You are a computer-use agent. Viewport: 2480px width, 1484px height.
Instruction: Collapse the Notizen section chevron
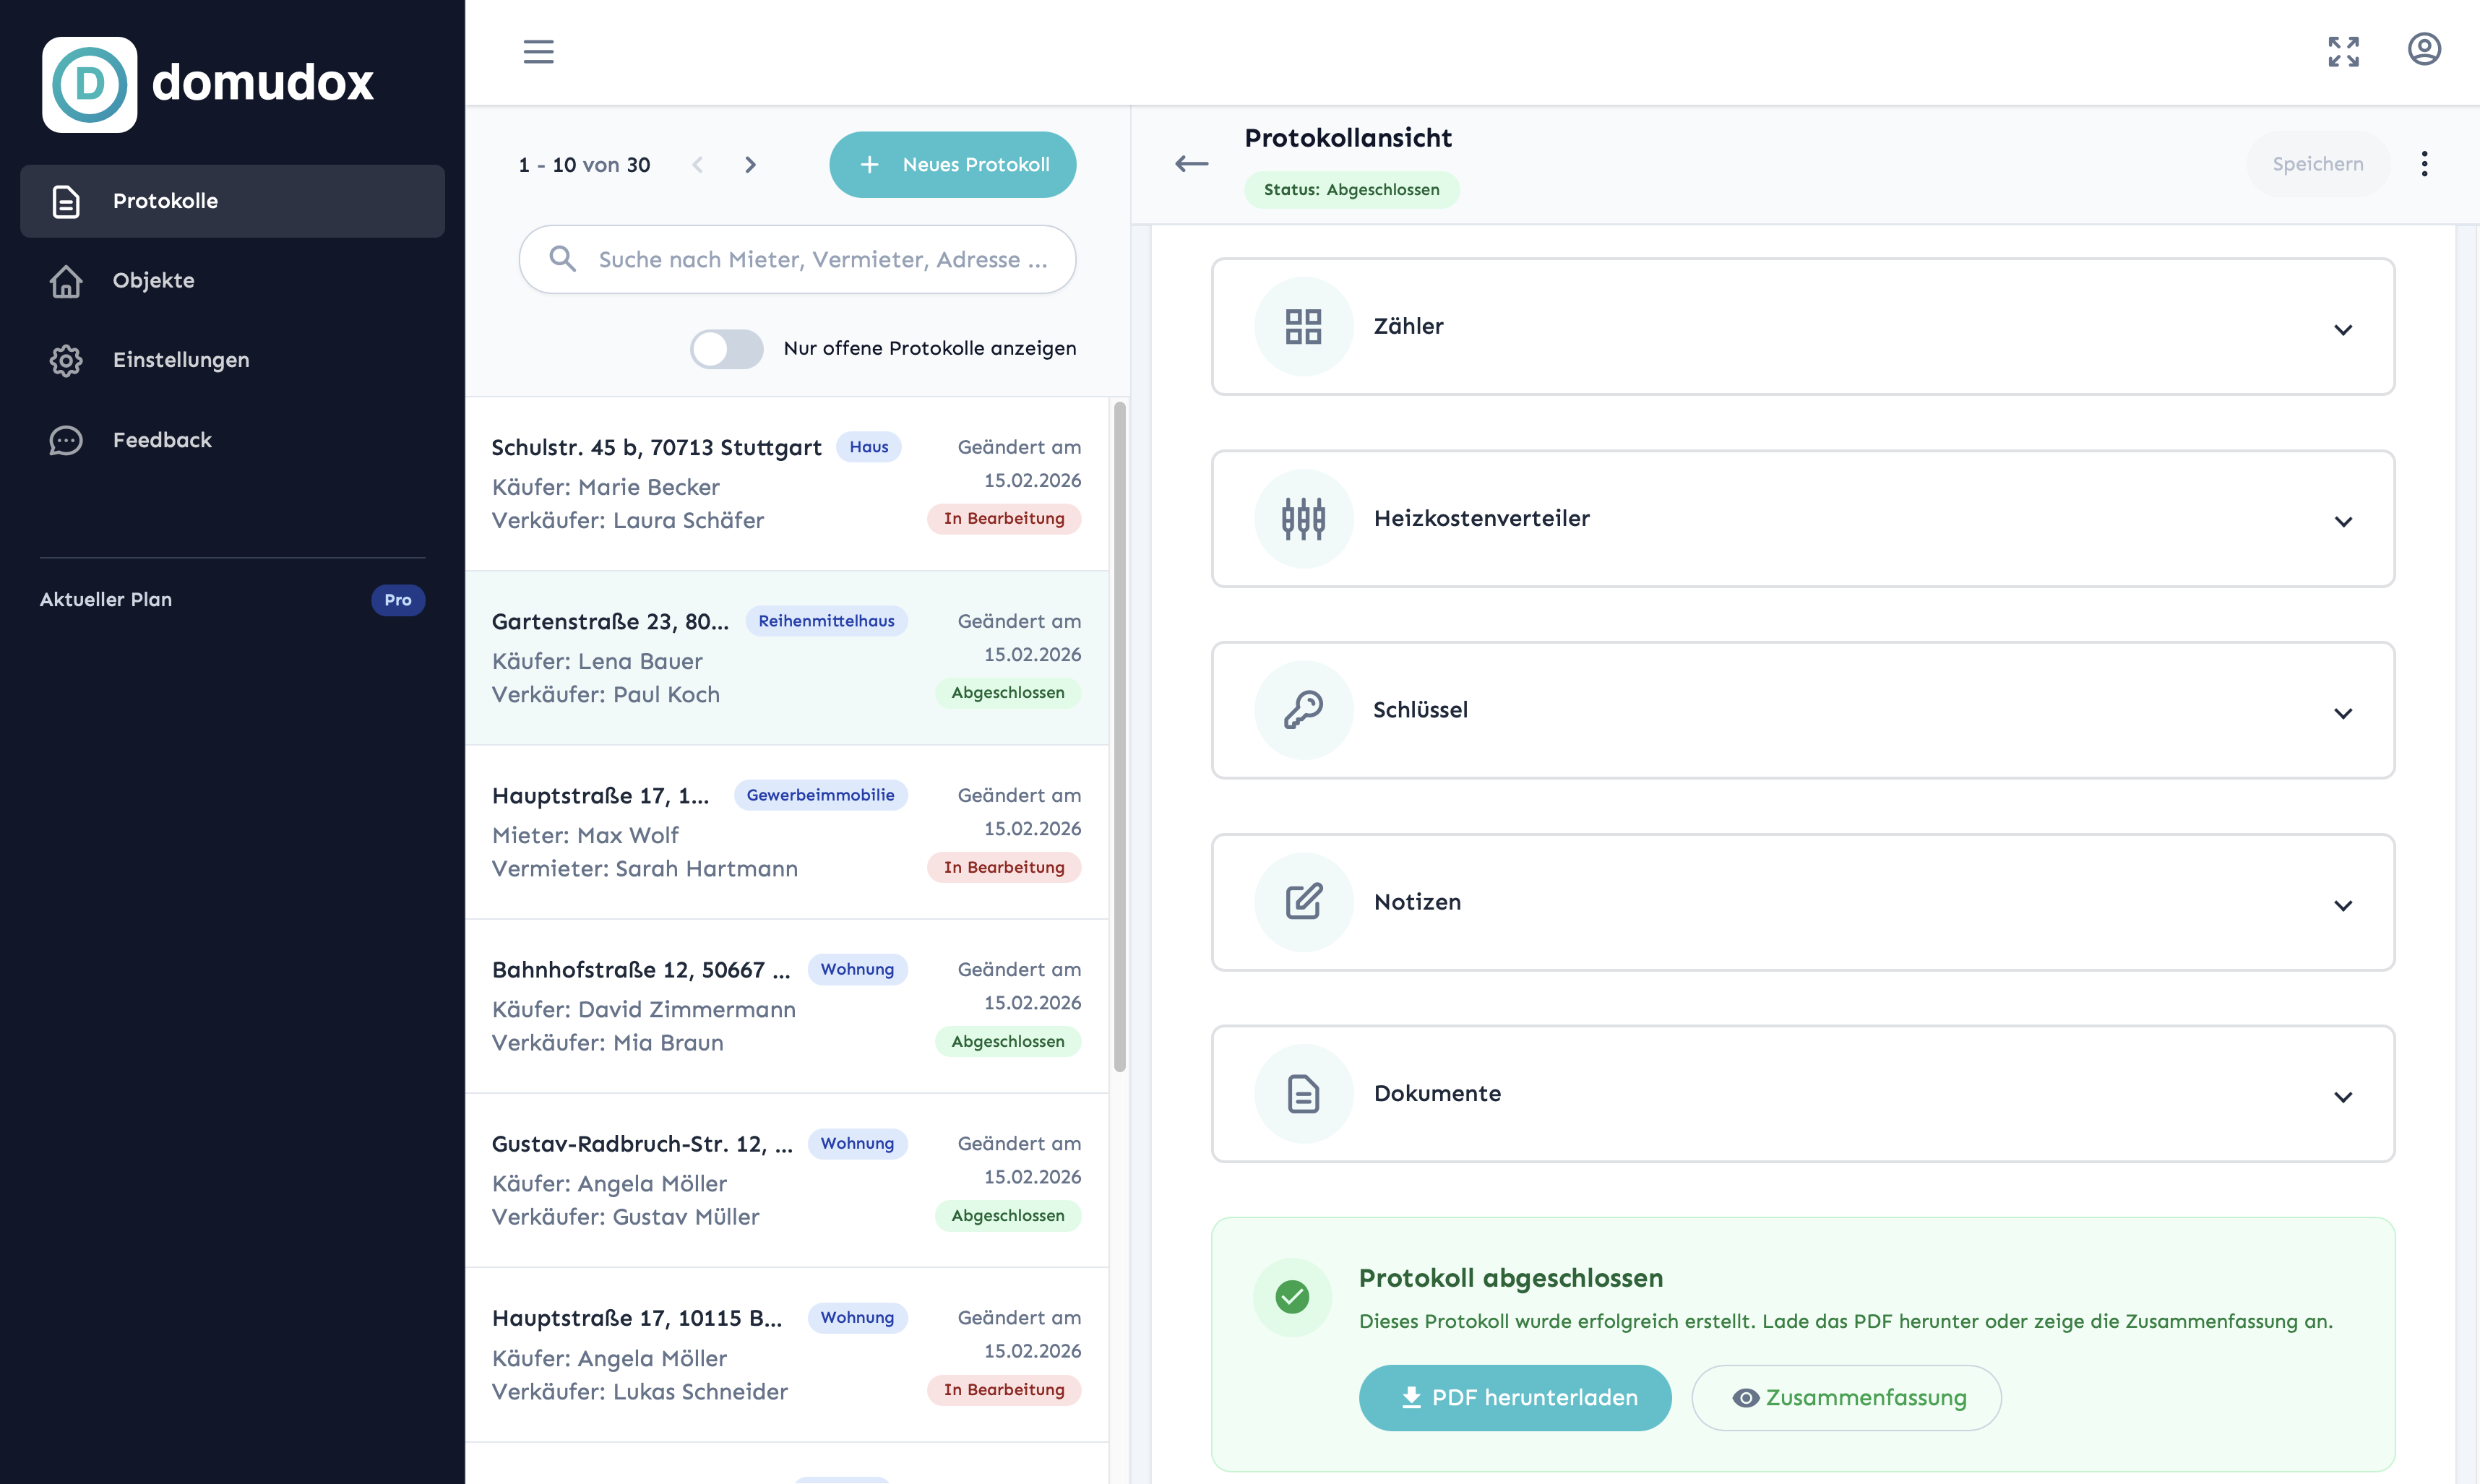point(2343,905)
